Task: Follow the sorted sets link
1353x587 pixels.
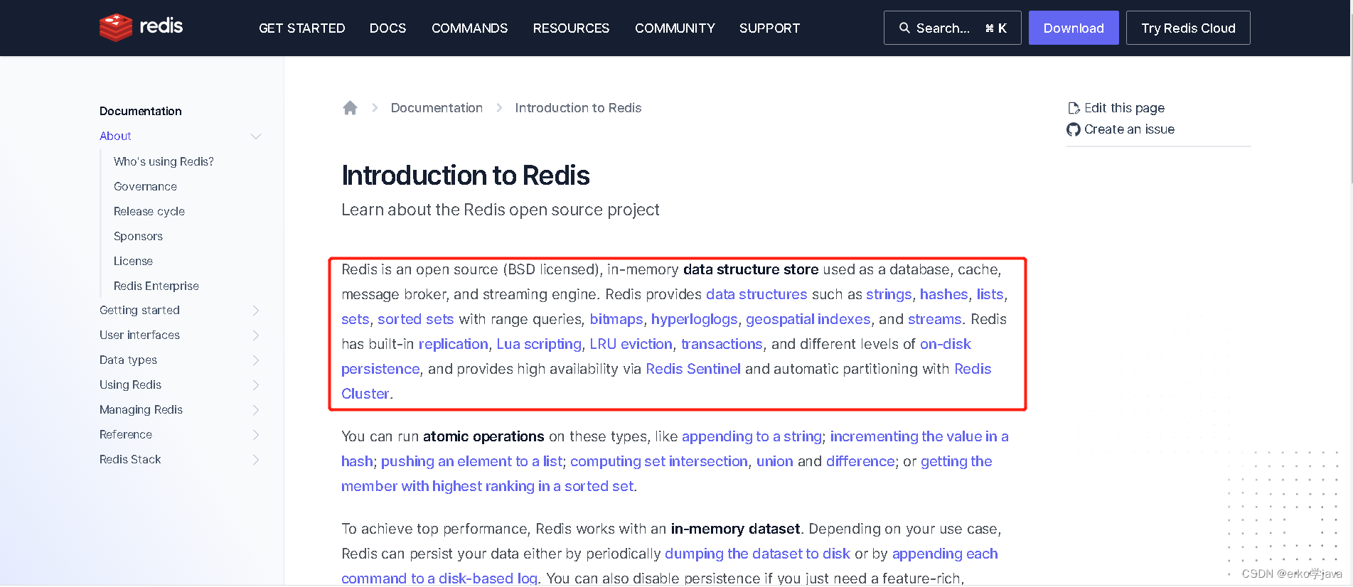Action: click(415, 319)
